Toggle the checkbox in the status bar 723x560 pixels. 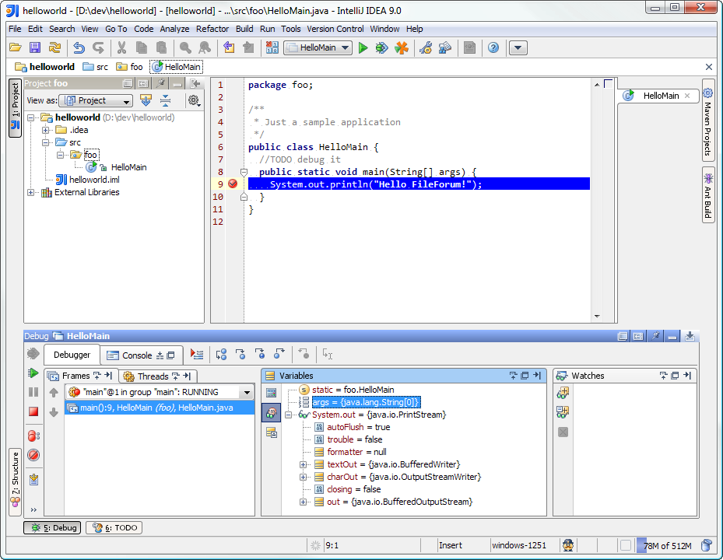click(625, 546)
